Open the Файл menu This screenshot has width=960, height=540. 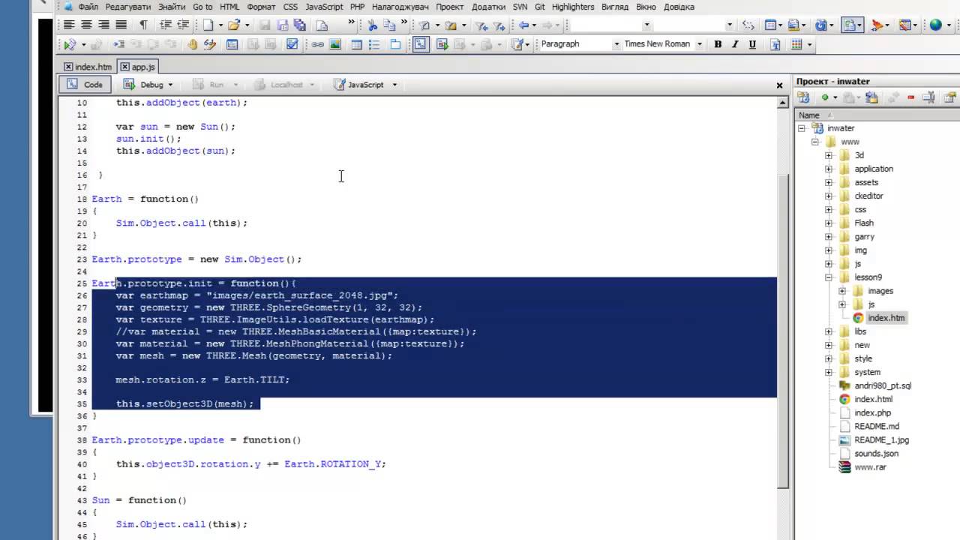pos(88,7)
